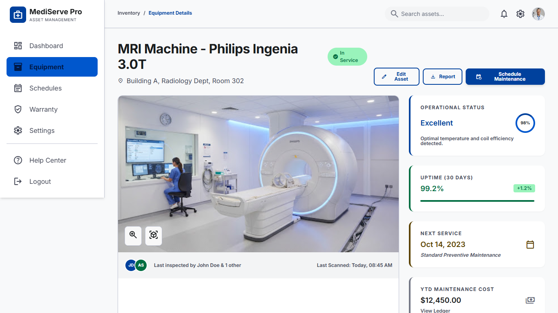This screenshot has width=558, height=313.
Task: Click the magnifier icon in the search bar
Action: pos(394,14)
